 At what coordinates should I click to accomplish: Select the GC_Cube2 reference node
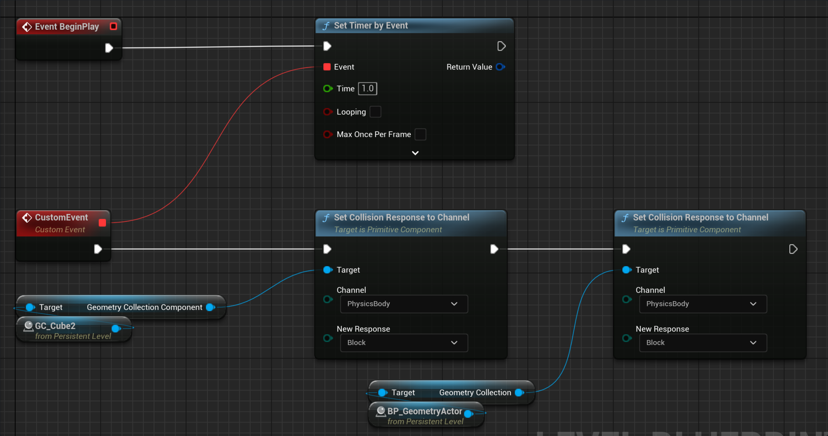(73, 329)
